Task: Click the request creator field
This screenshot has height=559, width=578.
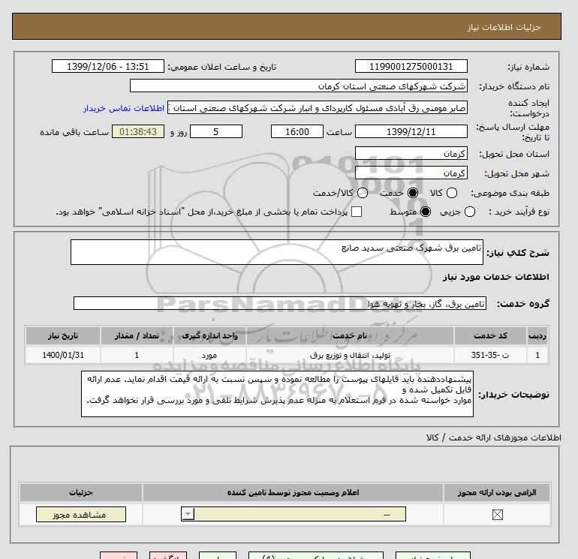Action: click(318, 107)
